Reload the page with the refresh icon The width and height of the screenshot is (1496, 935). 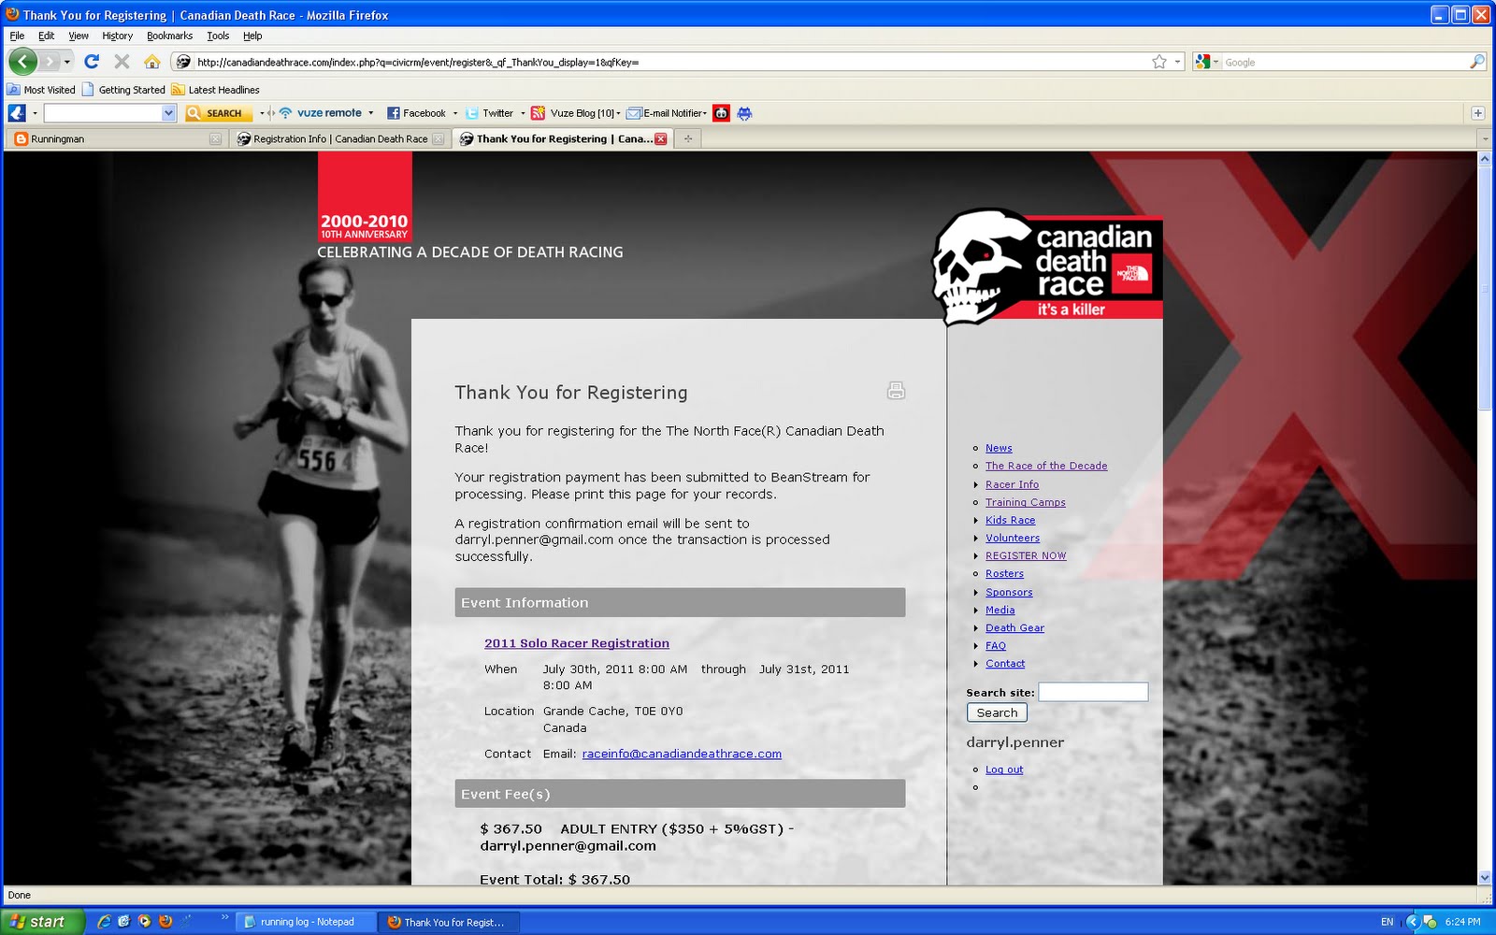point(92,62)
